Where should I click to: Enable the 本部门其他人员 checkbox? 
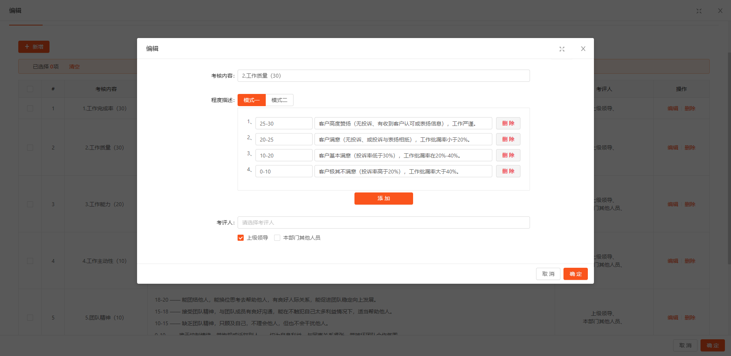pos(277,238)
